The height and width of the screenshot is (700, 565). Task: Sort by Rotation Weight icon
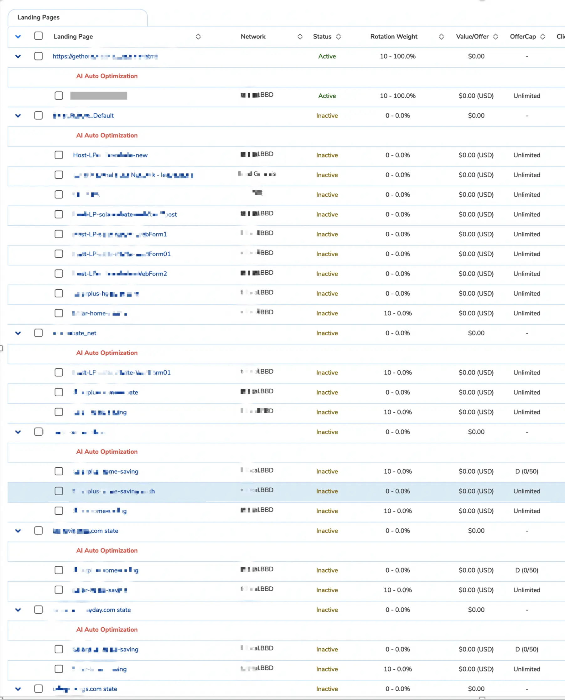441,37
